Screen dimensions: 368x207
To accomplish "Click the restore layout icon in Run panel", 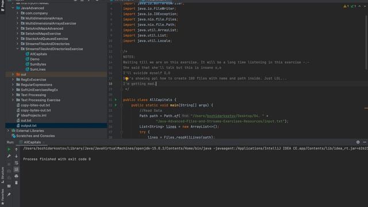I will [9, 186].
